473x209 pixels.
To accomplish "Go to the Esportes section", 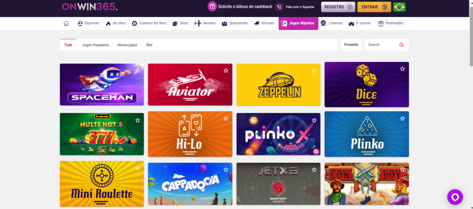I will [88, 23].
